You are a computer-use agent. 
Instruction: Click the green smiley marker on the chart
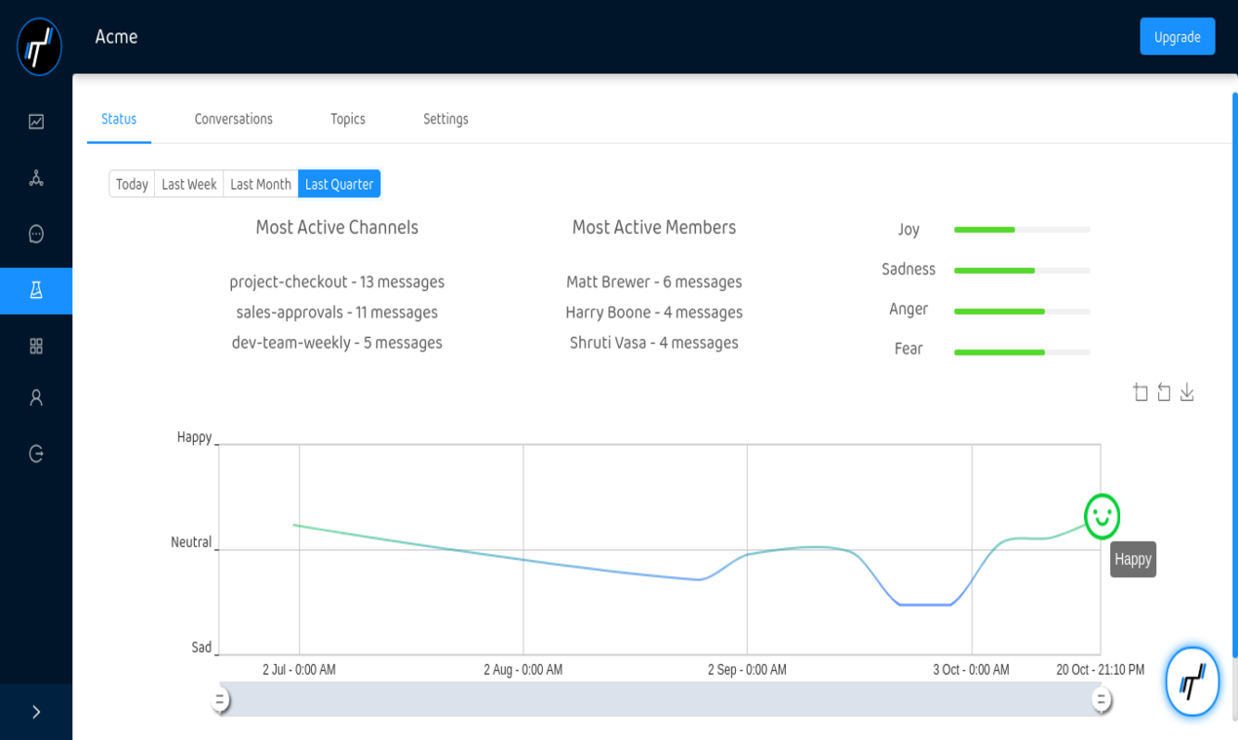(1101, 517)
